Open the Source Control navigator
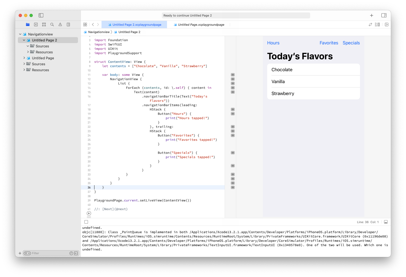Viewport: 406px width, 277px height. [x=36, y=24]
